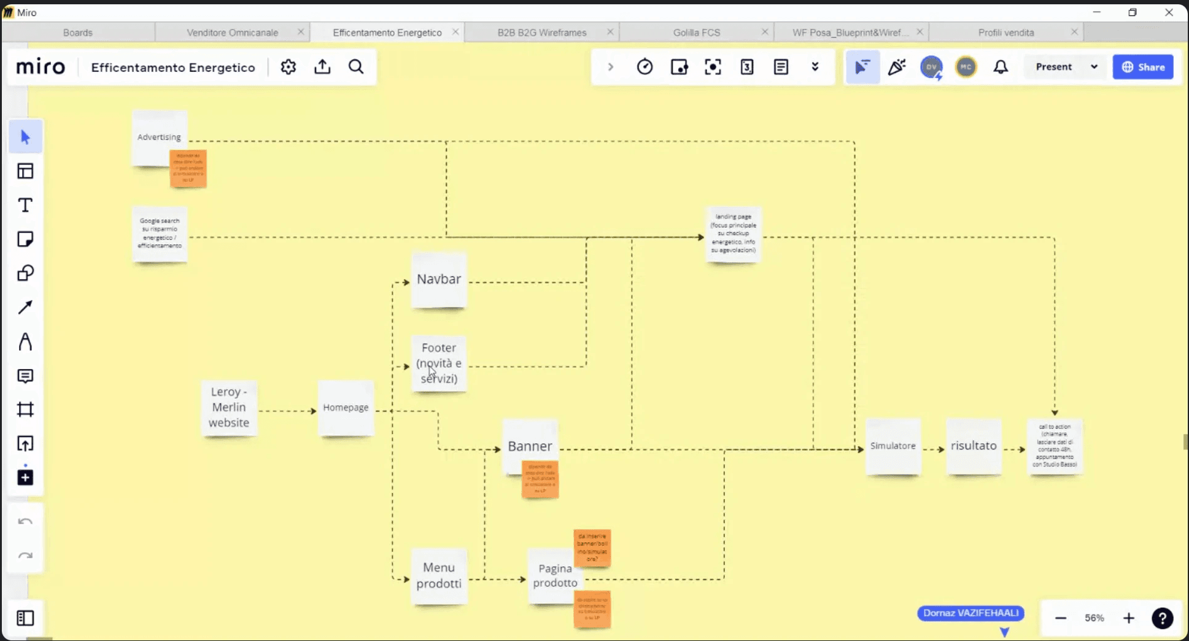
Task: Select the Homepage sticky note
Action: point(346,408)
